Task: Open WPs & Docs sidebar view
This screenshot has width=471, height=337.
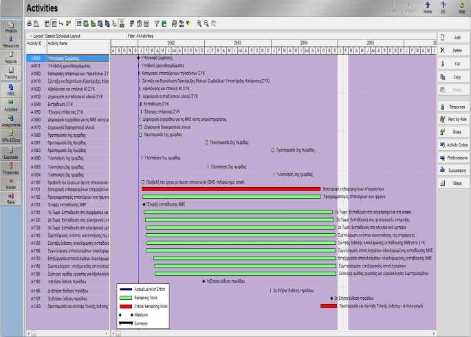Action: (x=11, y=136)
